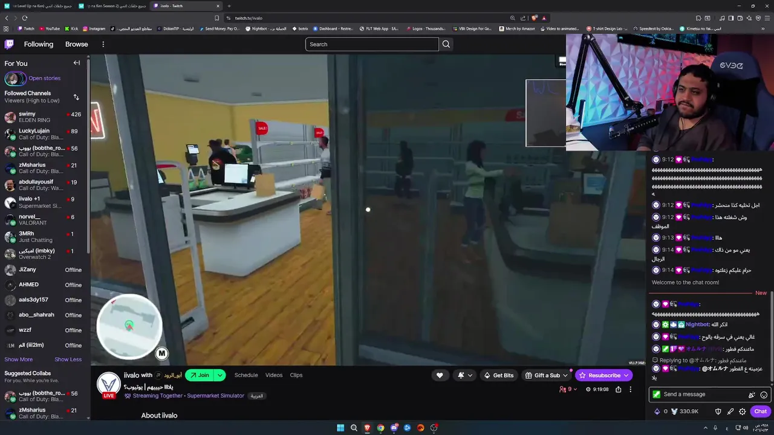Show hidden system tray icons

(705, 428)
